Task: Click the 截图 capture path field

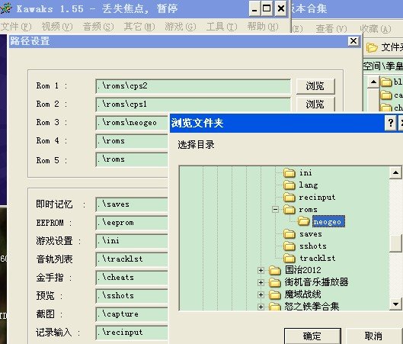Action: pos(132,314)
